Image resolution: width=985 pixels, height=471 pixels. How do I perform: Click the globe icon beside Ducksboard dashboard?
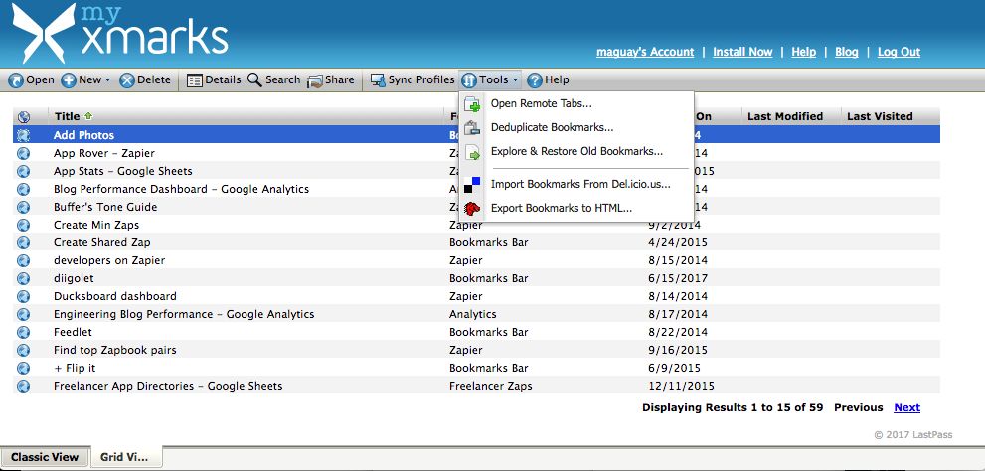coord(23,296)
